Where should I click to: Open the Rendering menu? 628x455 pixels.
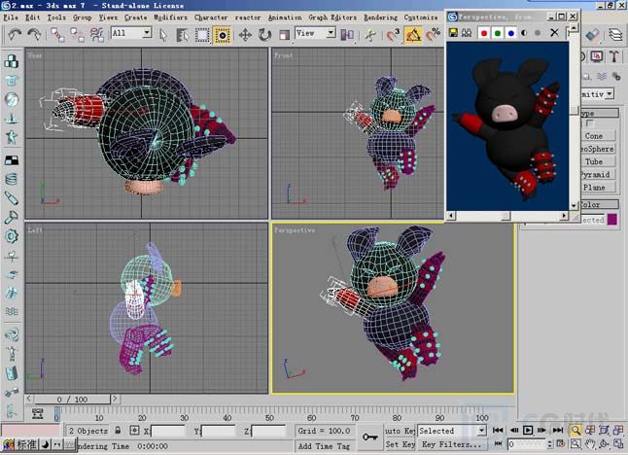point(380,17)
